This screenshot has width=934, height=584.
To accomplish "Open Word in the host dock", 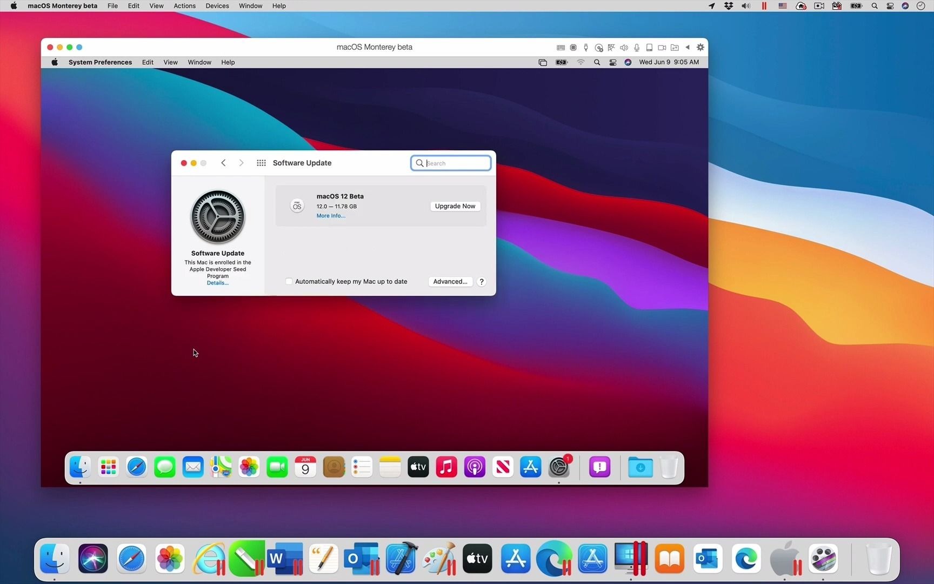I will [x=285, y=559].
